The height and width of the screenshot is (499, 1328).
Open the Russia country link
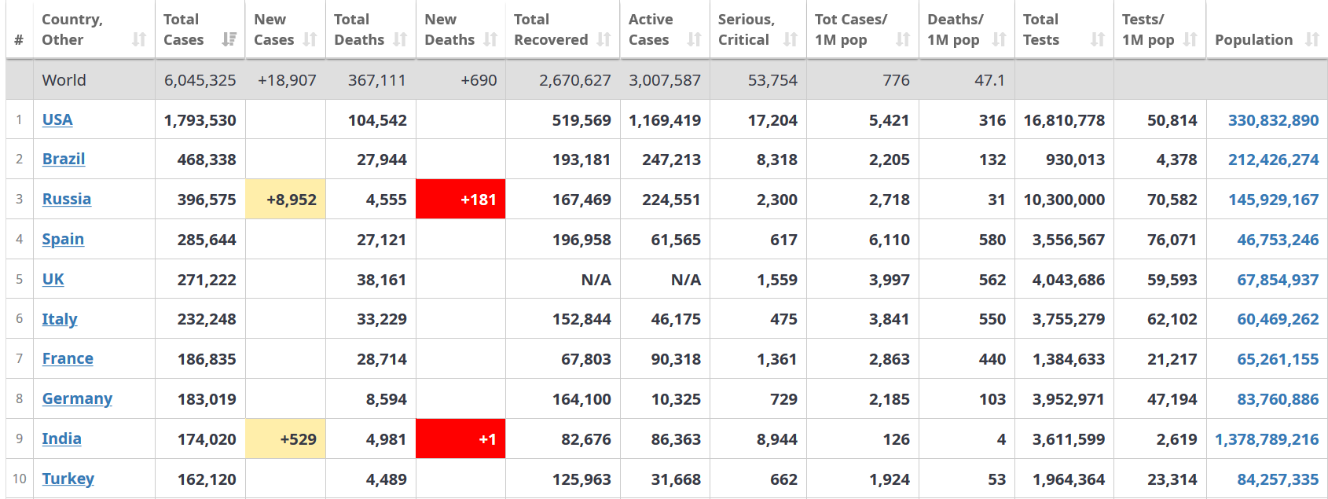click(x=67, y=199)
